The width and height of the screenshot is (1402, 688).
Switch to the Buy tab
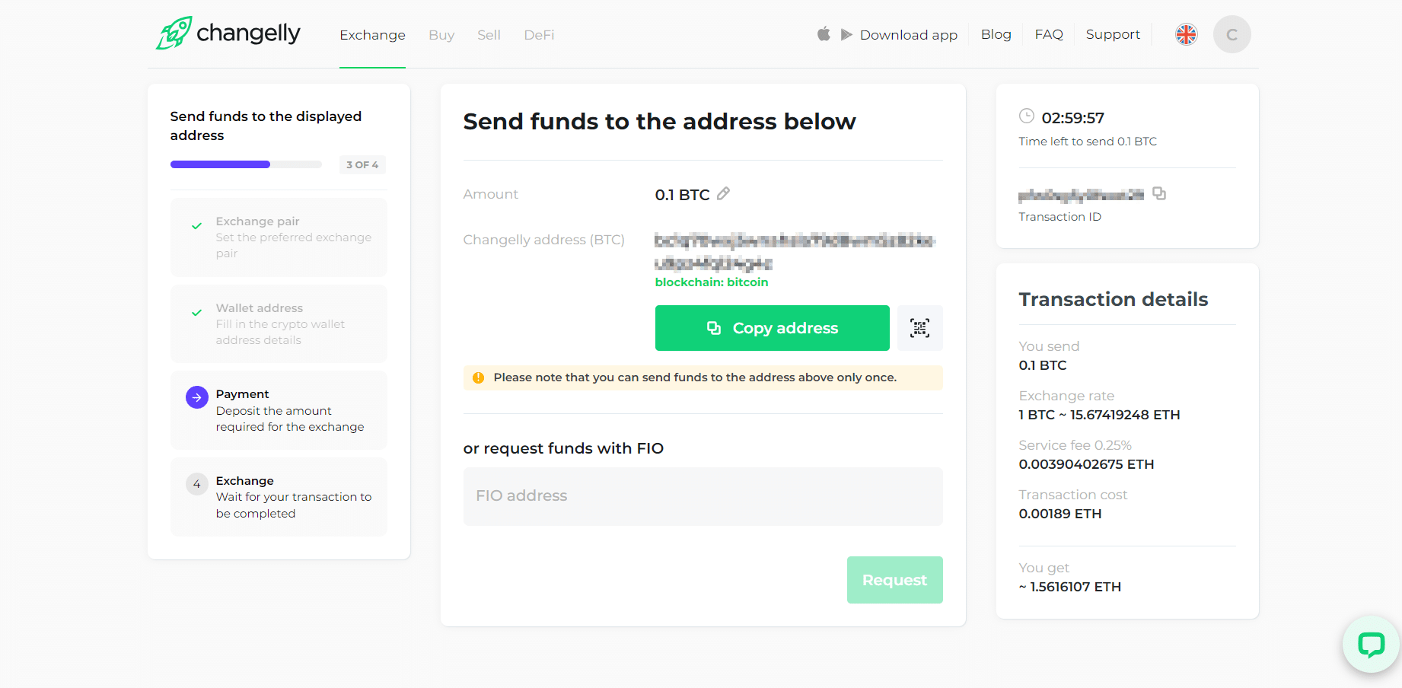point(441,35)
